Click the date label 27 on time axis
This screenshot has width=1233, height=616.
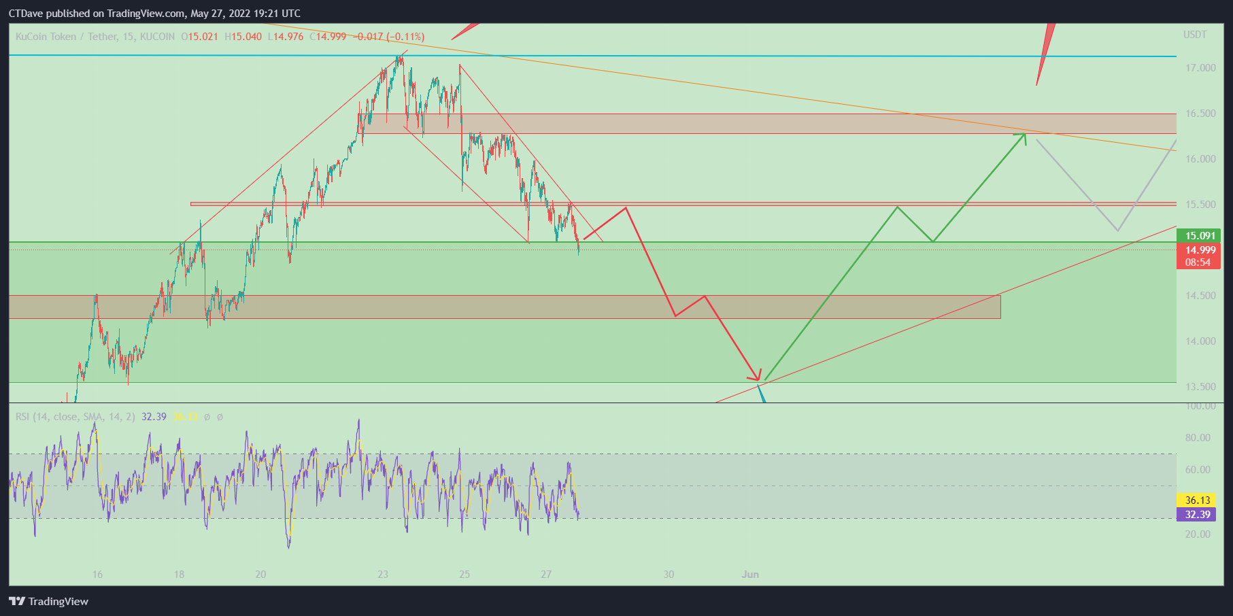pyautogui.click(x=546, y=575)
